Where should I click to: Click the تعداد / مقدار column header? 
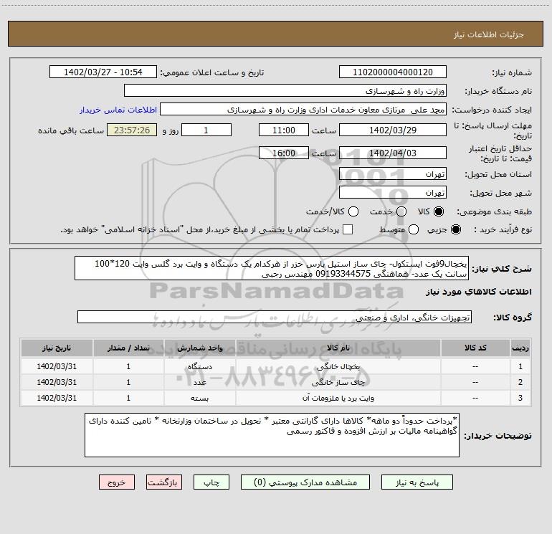128,348
